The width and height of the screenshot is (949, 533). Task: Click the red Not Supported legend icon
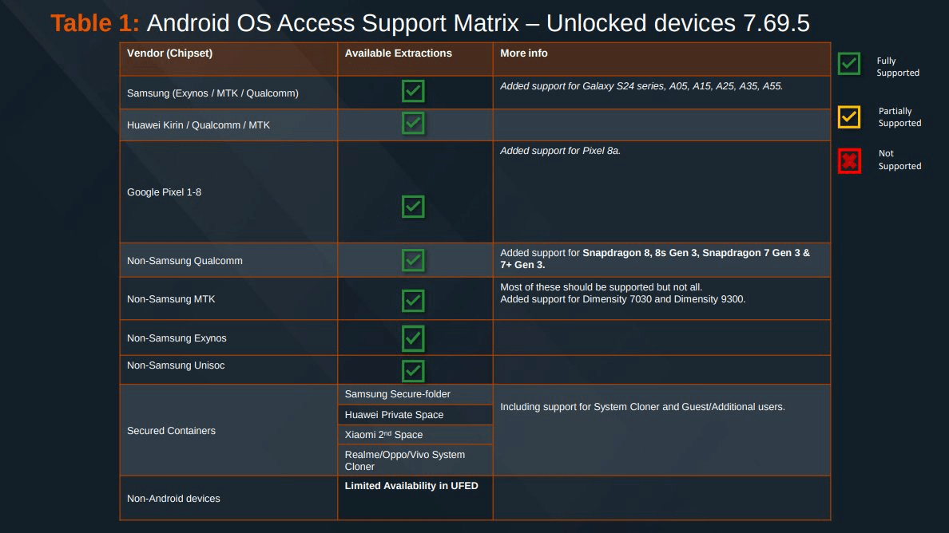coord(849,160)
